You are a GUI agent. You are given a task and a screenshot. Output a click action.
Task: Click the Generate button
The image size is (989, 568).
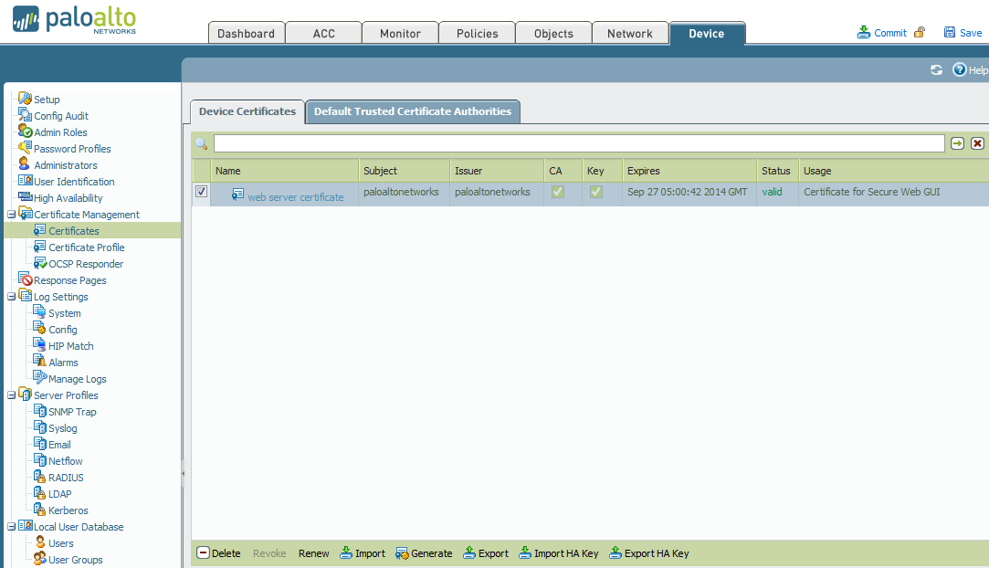424,553
